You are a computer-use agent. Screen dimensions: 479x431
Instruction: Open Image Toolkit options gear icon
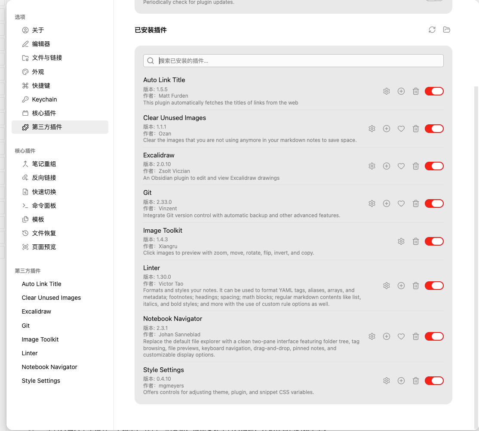pos(401,241)
